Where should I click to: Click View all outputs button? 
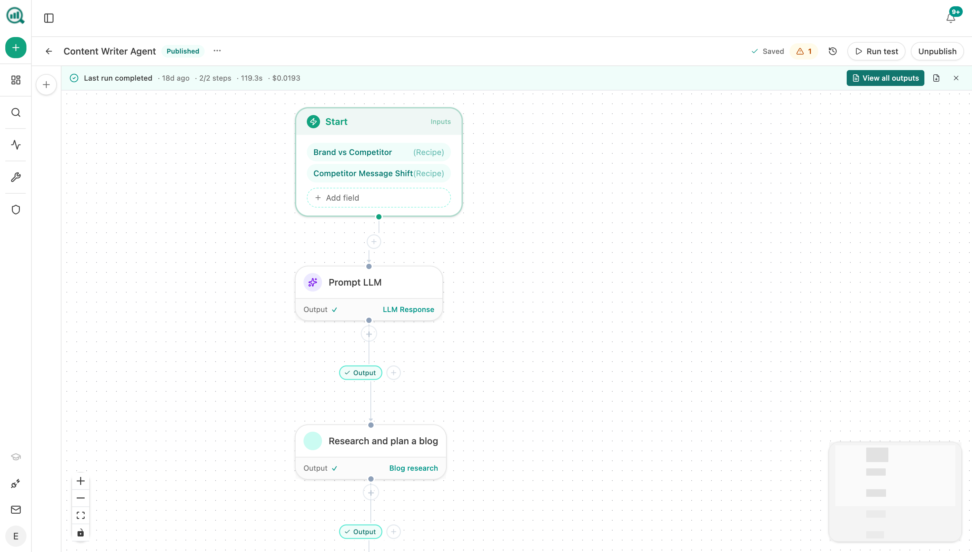[x=885, y=78]
